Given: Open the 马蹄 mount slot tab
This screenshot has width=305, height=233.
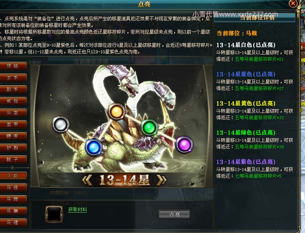Looking at the screenshot, I should (x=12, y=199).
